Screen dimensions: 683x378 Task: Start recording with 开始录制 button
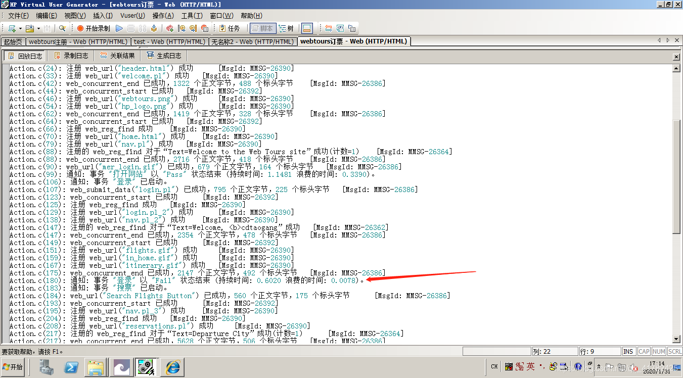click(94, 28)
